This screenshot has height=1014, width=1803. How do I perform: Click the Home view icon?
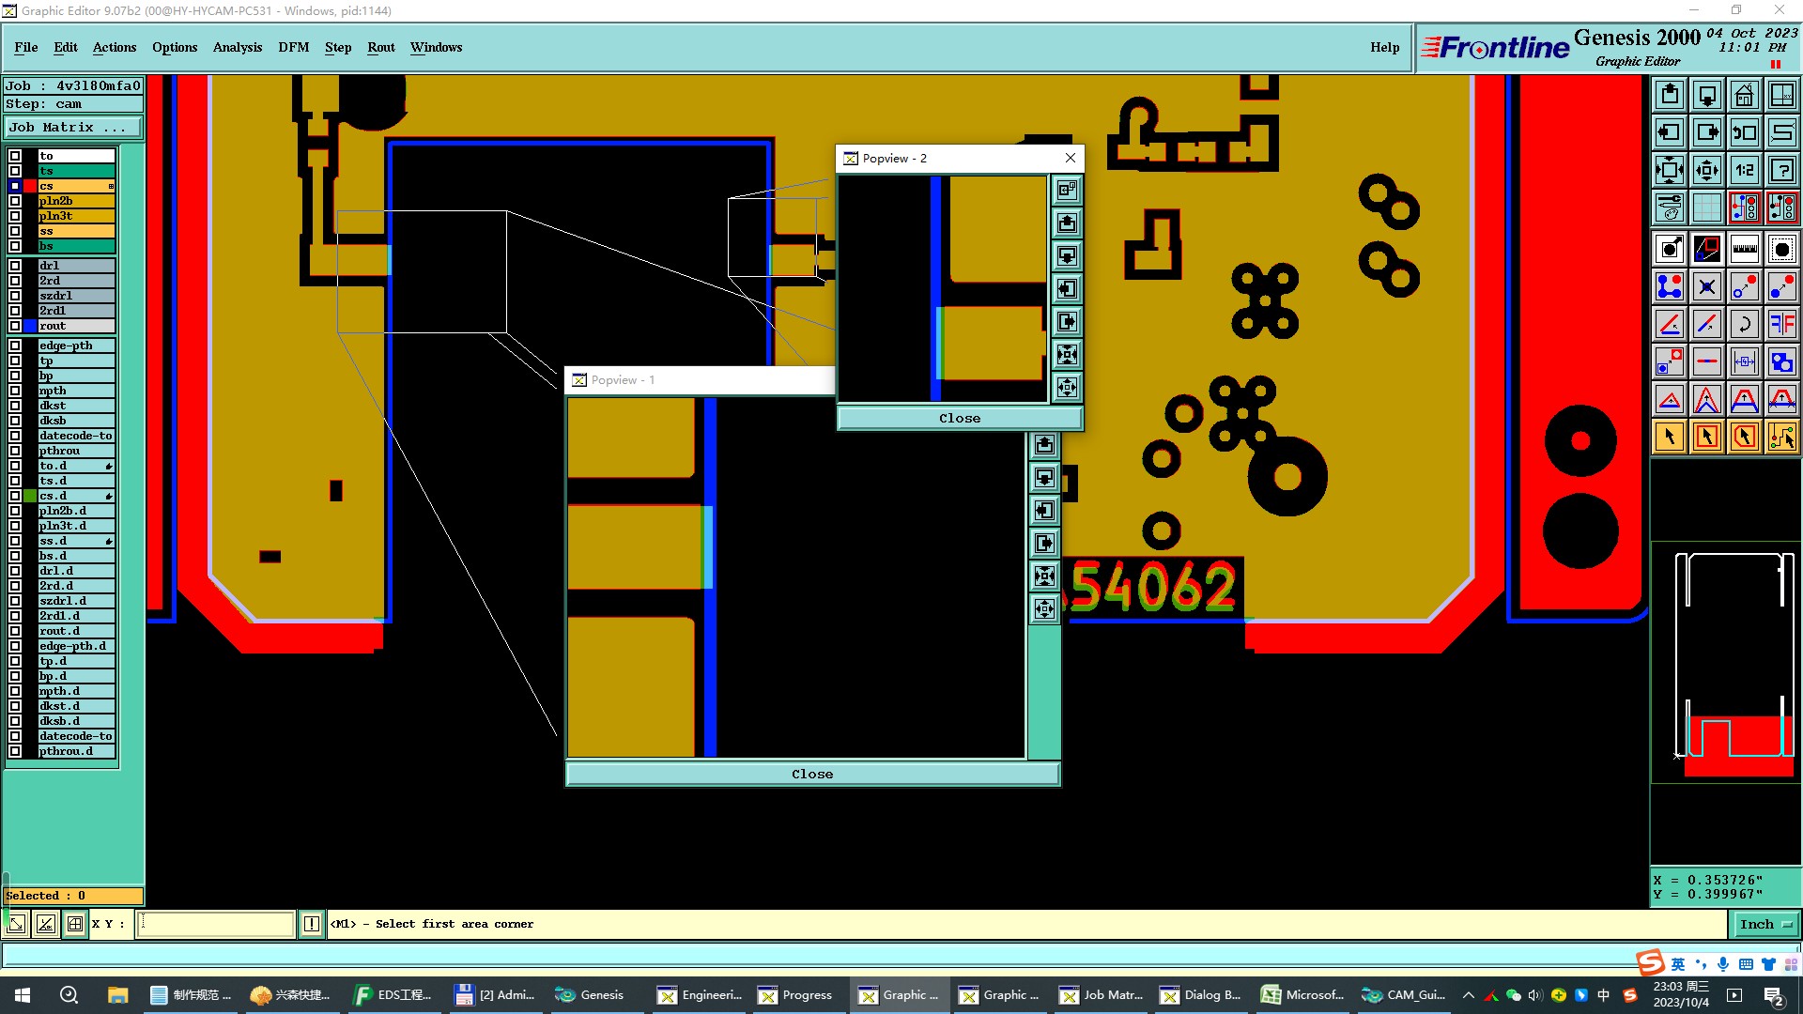(1744, 95)
